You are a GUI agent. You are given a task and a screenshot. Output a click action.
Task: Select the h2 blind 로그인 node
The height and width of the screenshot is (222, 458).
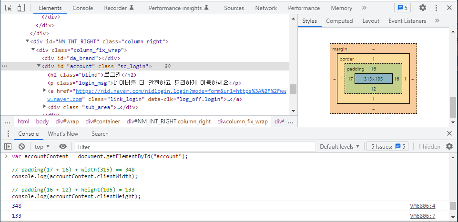[x=92, y=74]
